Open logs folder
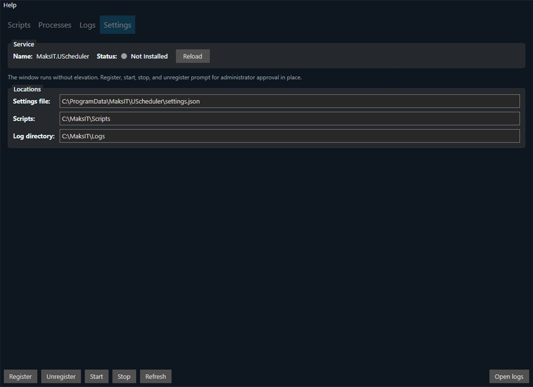Viewport: 533px width, 387px height. tap(509, 377)
